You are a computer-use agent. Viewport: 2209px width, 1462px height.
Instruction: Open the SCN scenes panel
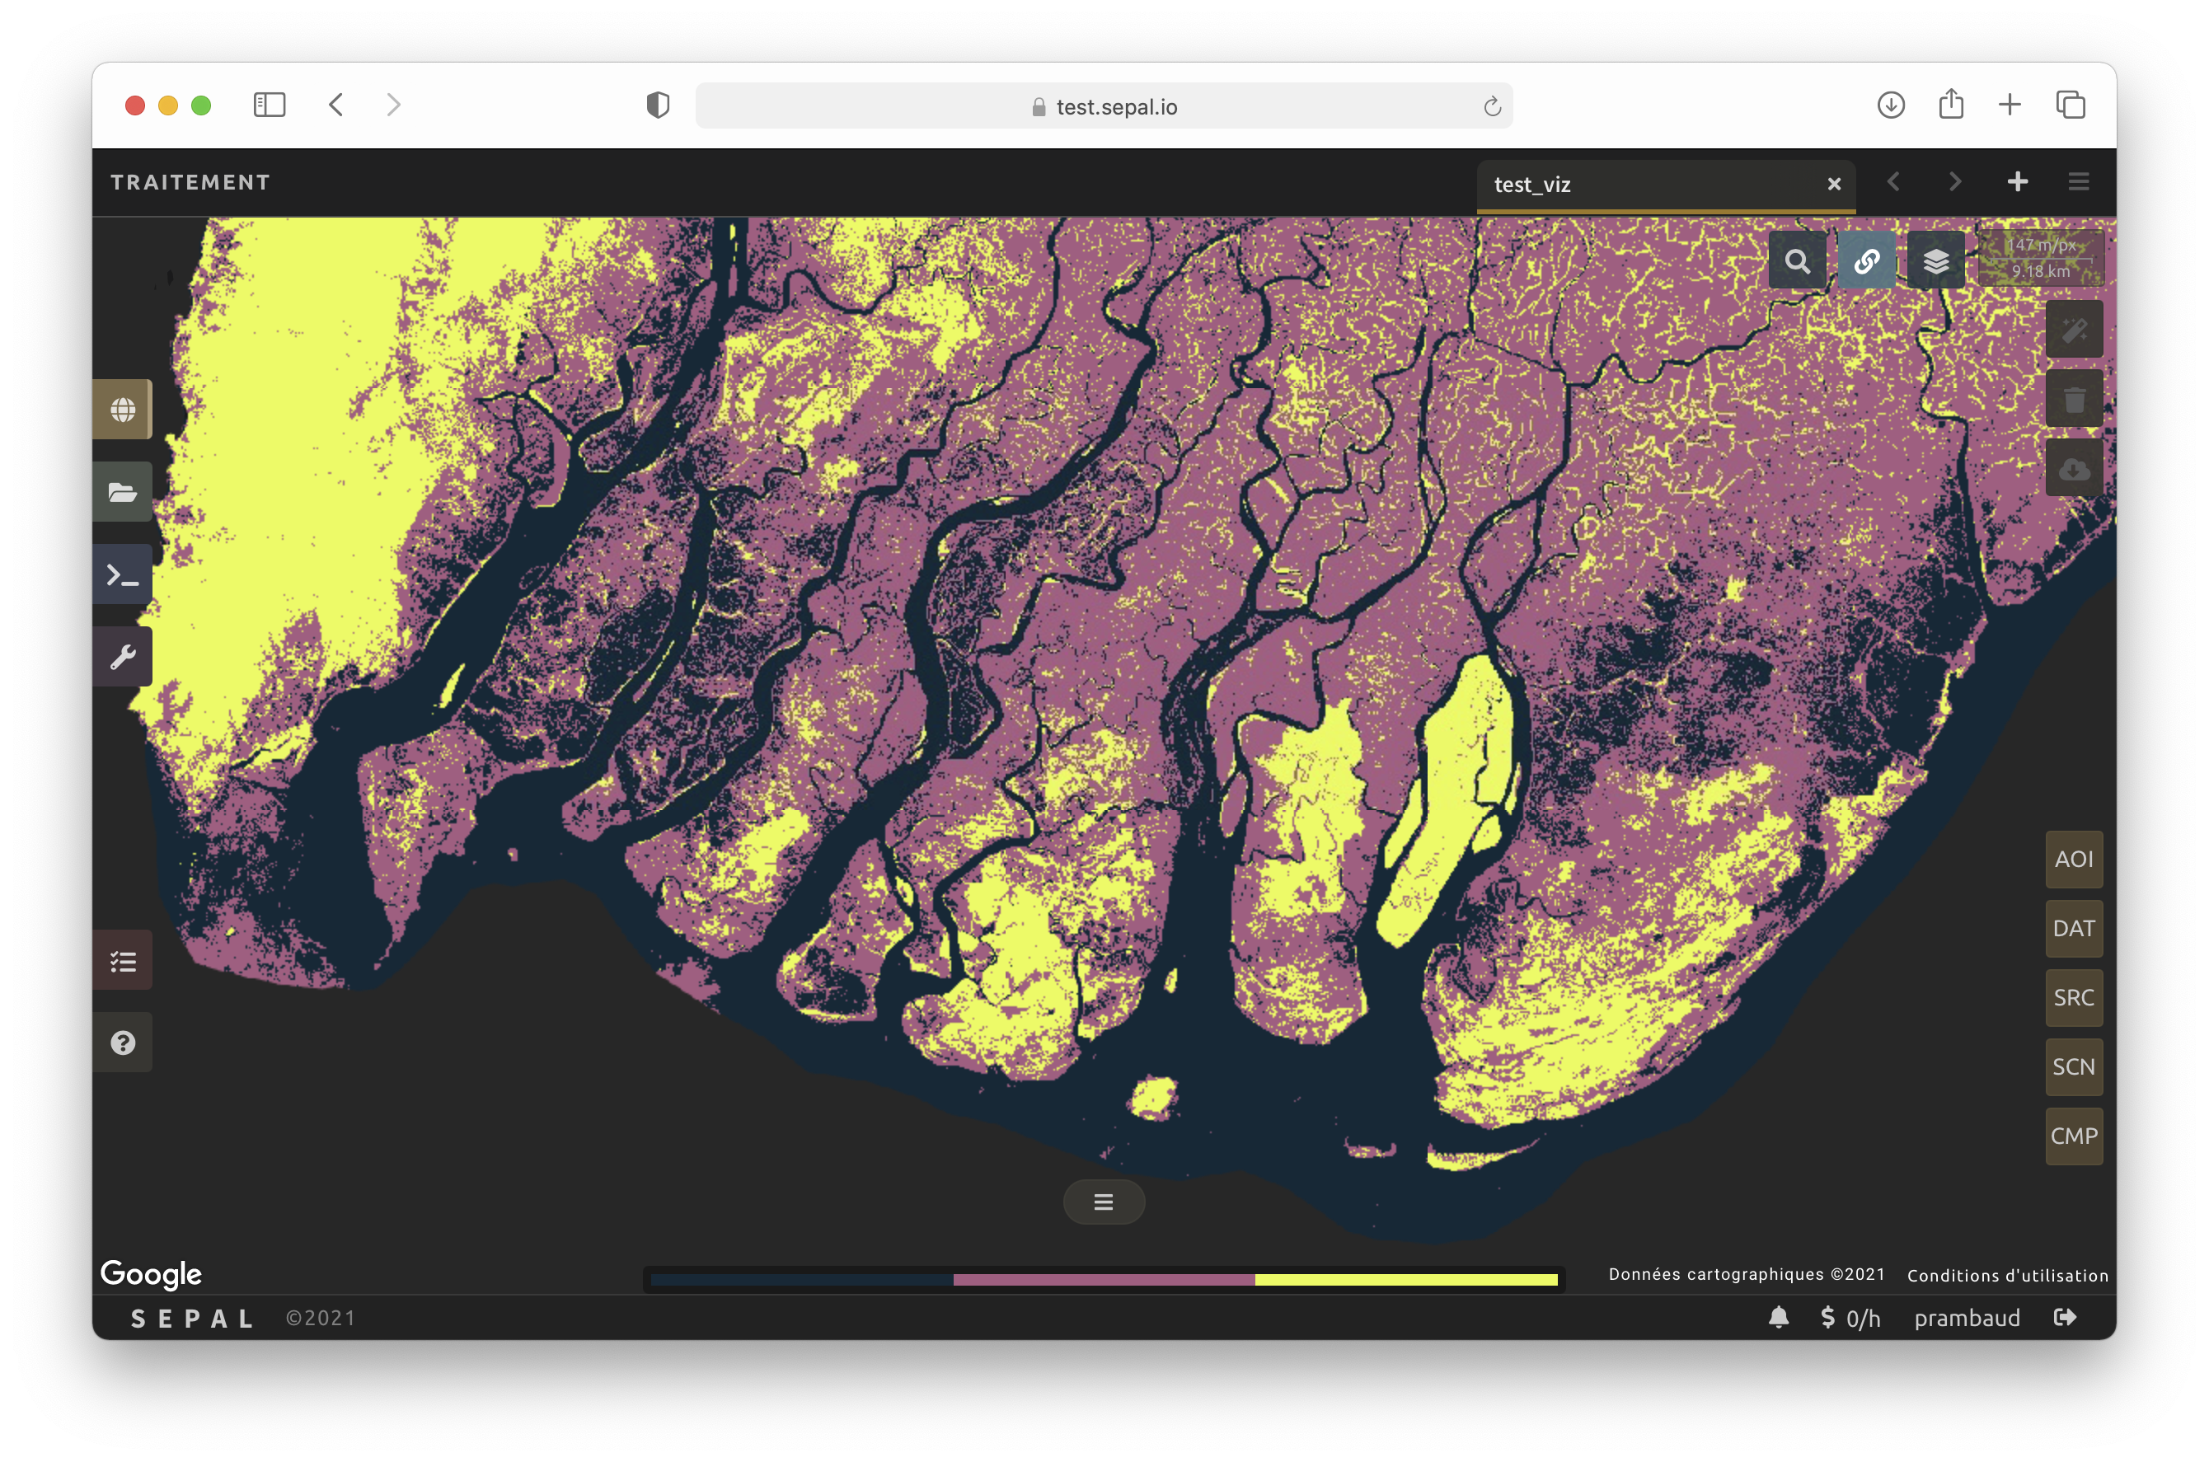point(2074,1066)
